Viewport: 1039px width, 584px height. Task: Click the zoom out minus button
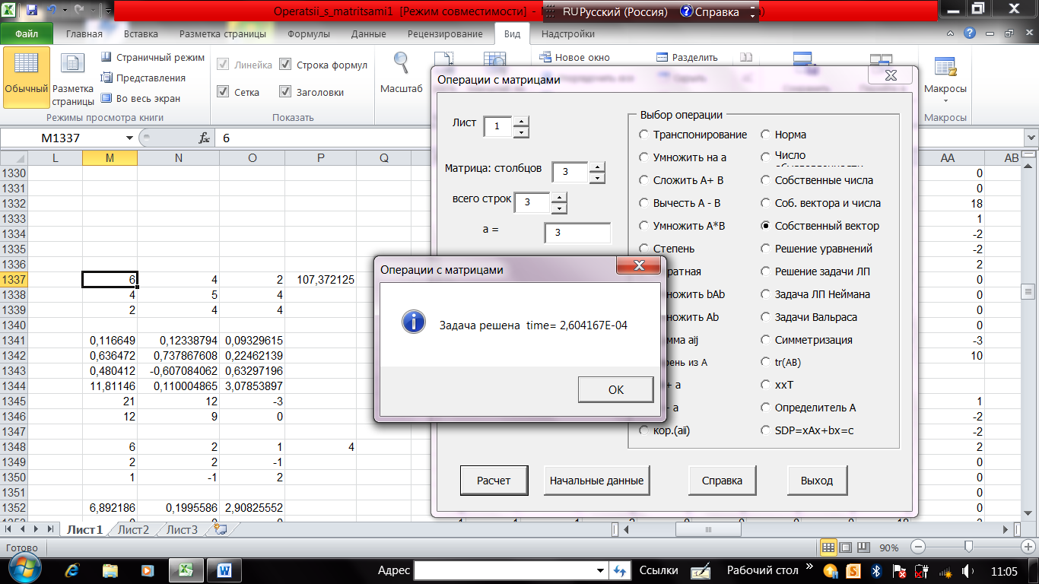coord(918,547)
